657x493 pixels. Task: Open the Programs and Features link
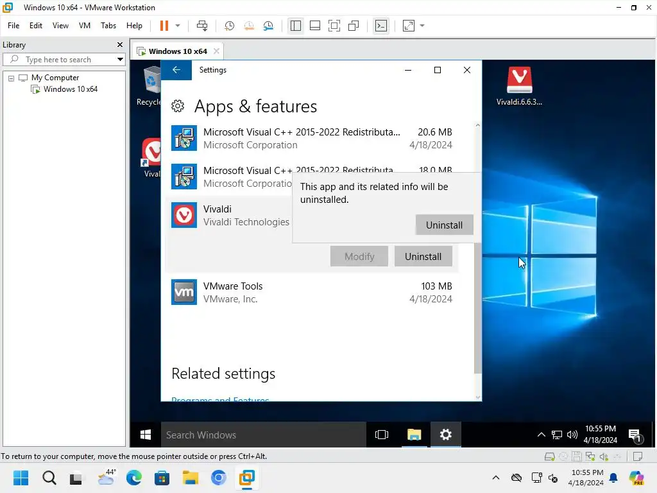pyautogui.click(x=220, y=399)
